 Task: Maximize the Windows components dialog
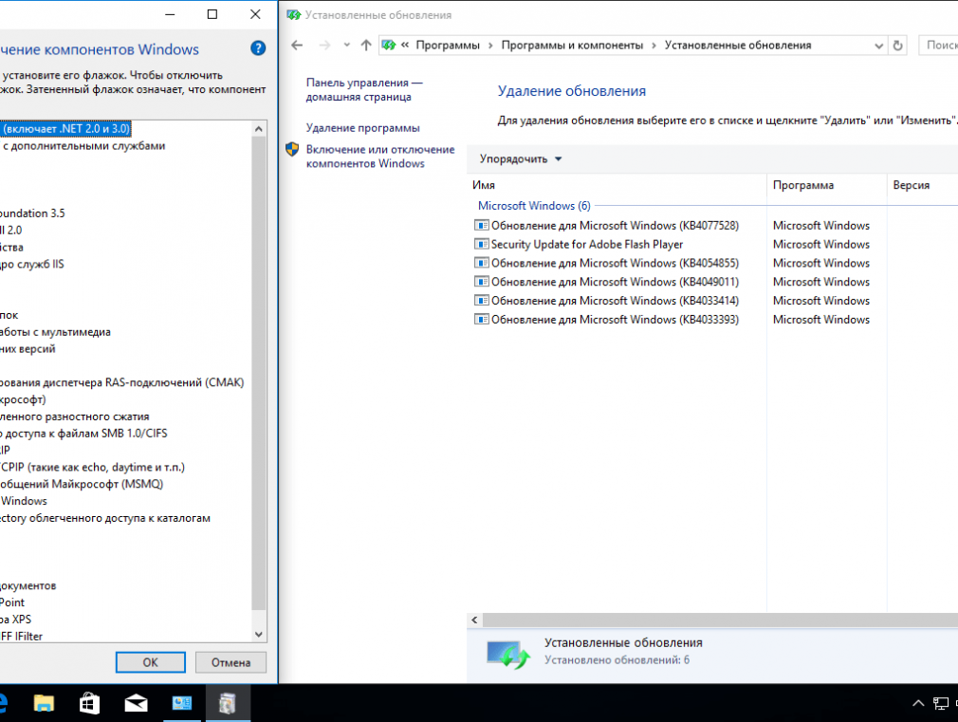tap(212, 14)
